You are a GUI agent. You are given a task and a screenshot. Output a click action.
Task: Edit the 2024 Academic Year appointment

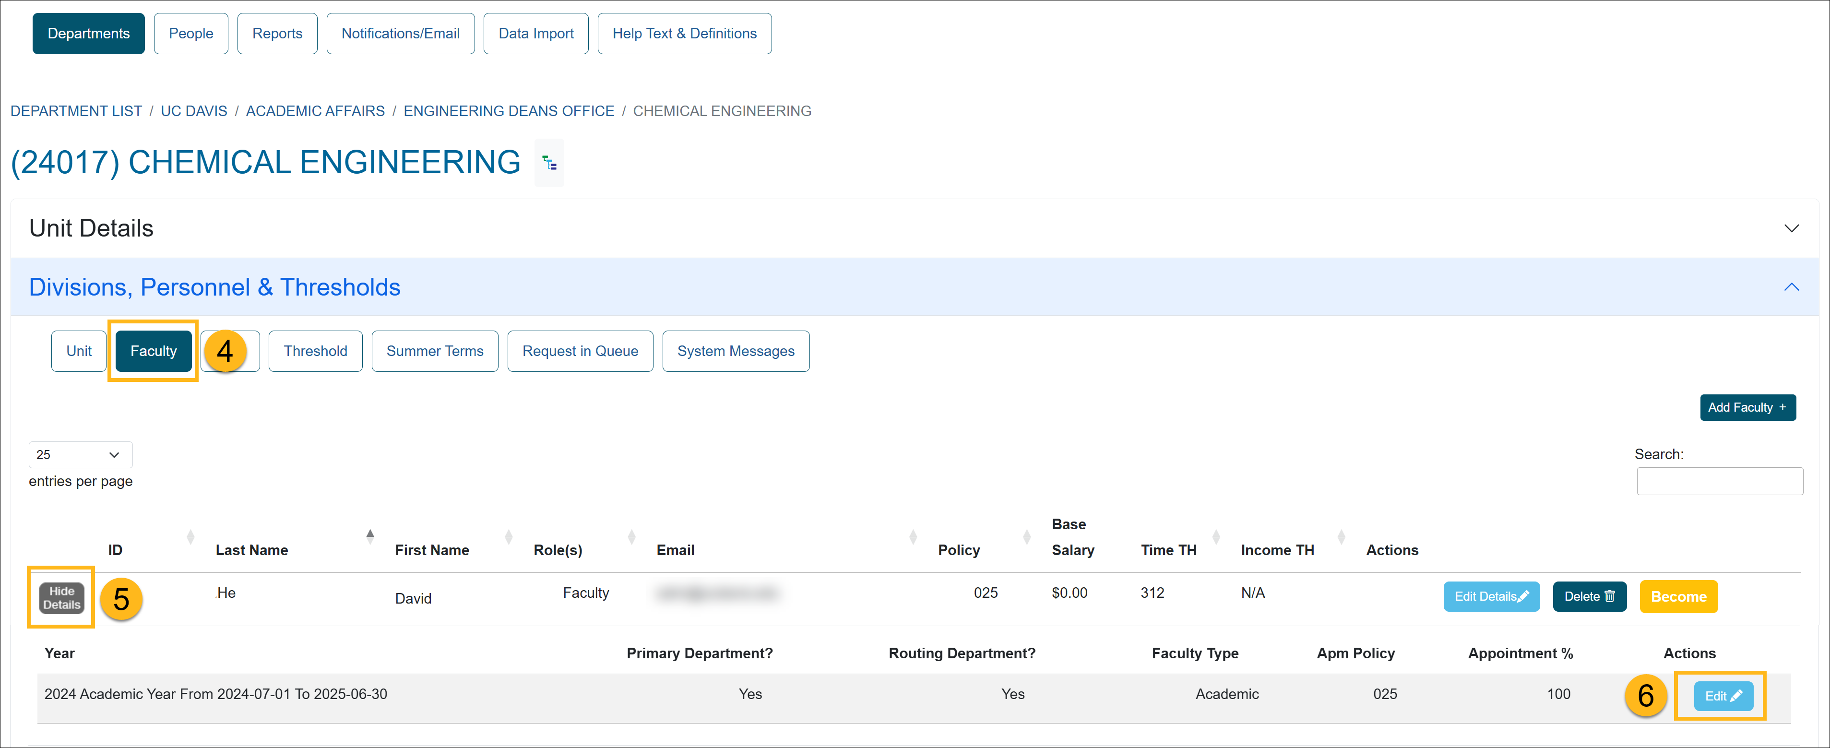pyautogui.click(x=1723, y=696)
